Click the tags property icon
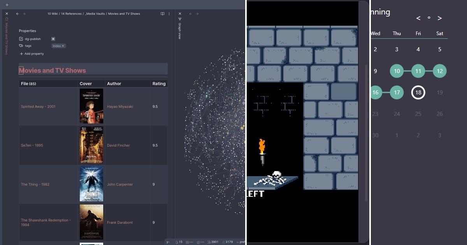This screenshot has height=245, width=467. tap(21, 45)
